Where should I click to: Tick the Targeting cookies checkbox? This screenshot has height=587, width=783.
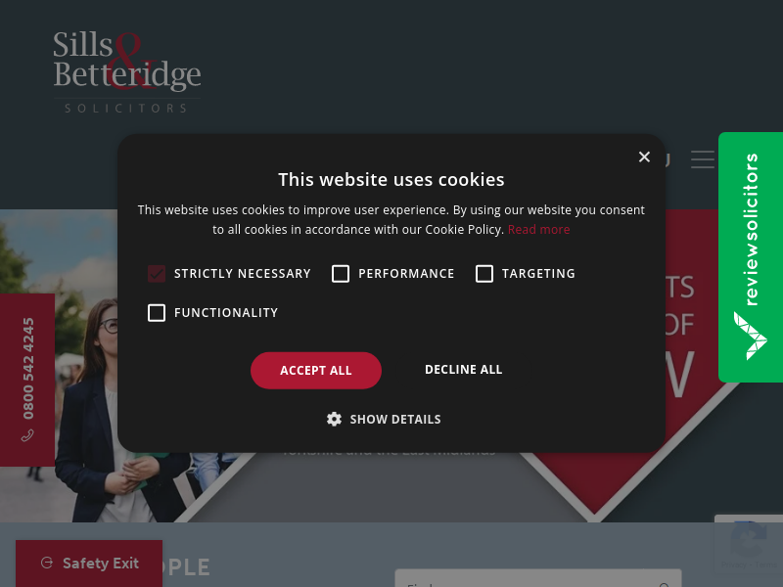(484, 274)
